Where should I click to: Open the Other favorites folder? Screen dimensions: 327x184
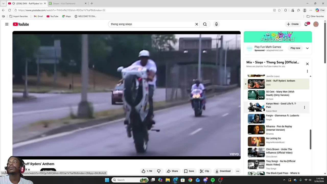[315, 16]
